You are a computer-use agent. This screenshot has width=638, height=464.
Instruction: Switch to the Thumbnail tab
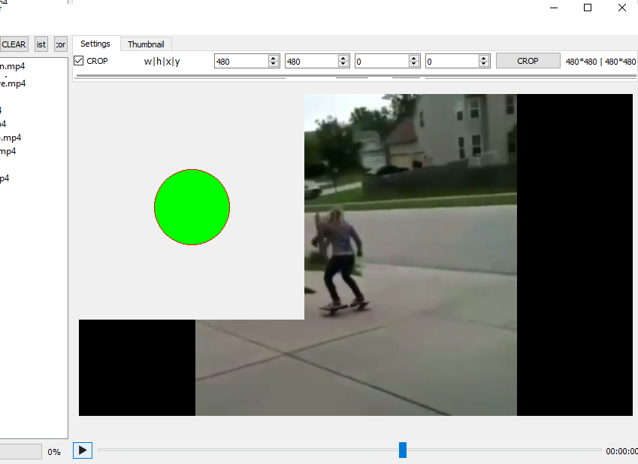point(146,44)
